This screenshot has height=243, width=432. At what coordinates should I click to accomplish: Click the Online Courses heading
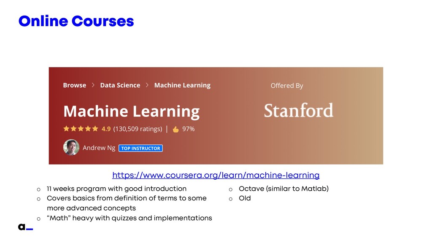pyautogui.click(x=76, y=21)
